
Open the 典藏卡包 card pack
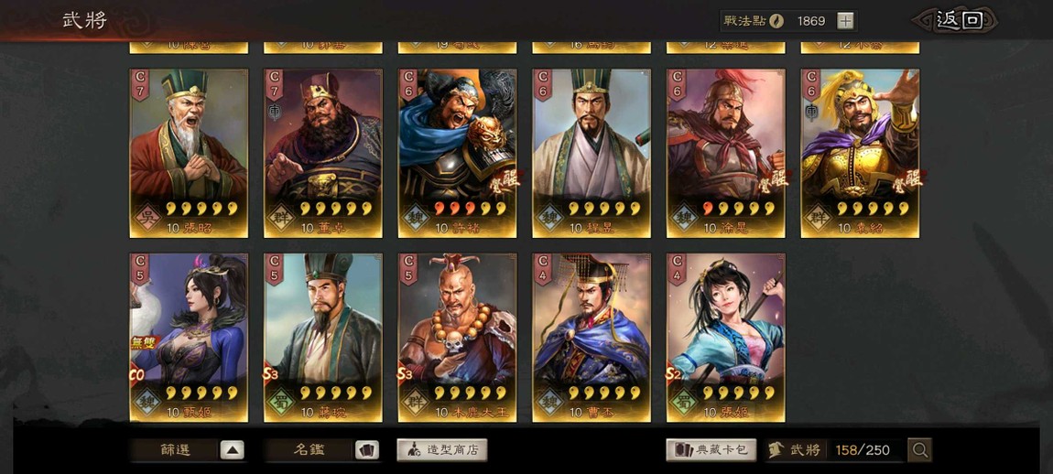point(711,450)
